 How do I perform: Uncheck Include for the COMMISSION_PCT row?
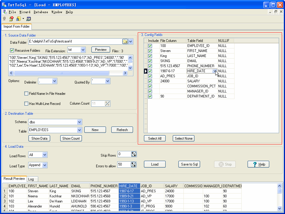(x=150, y=86)
